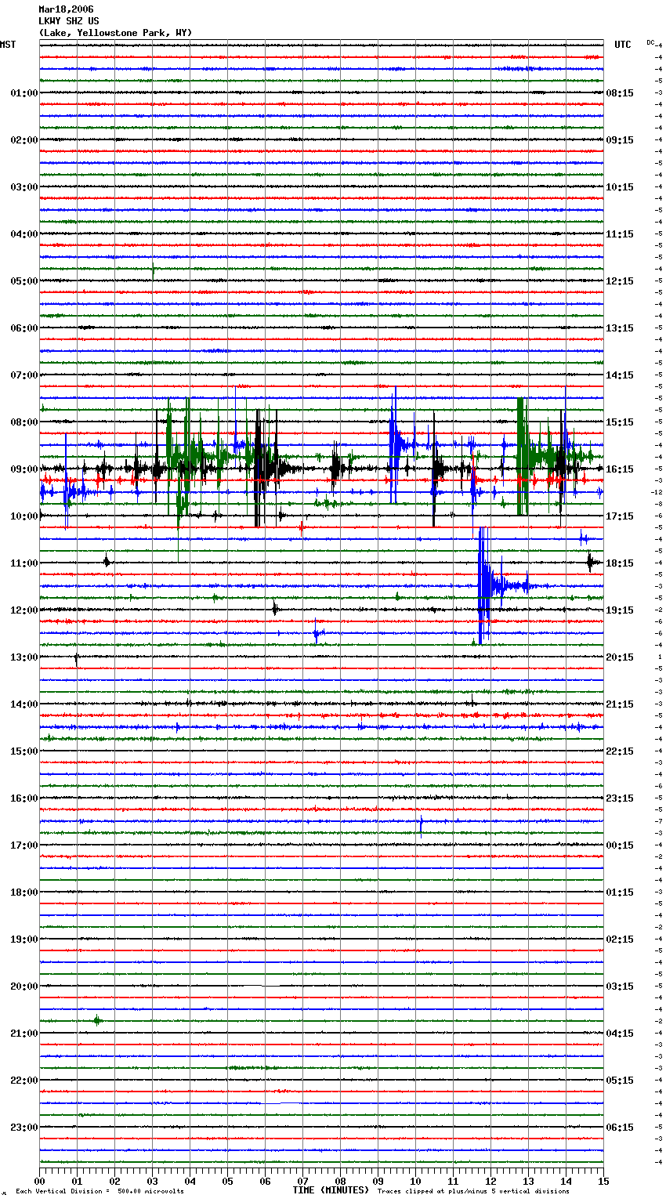Screen dimensions: 666x1202
Task: Select the 21:00 MST time label
Action: (24, 1034)
